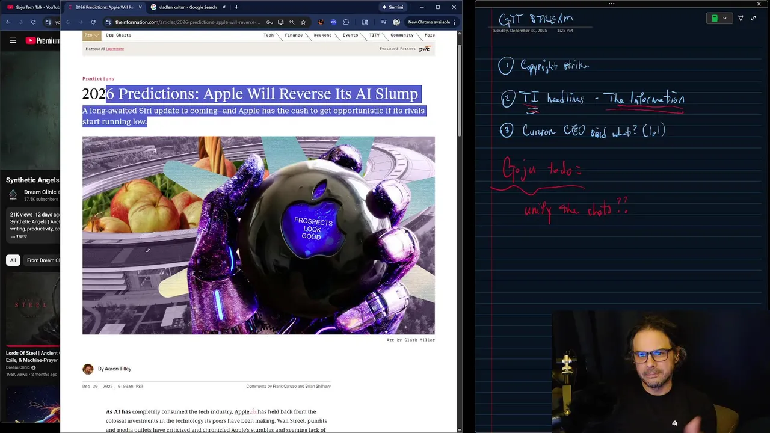
Task: Open comments by Frank Caruso and Brian Shilhavy
Action: pos(288,386)
